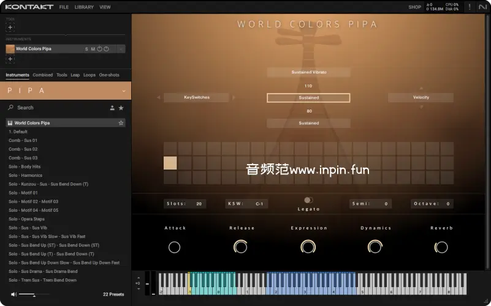This screenshot has height=306, width=491.
Task: Select the highlighted tan articulation grid cell
Action: pyautogui.click(x=170, y=163)
